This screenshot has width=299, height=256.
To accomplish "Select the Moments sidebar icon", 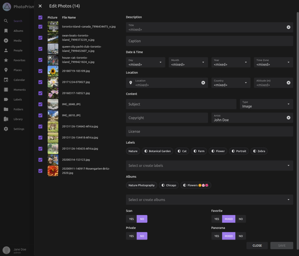I will [x=7, y=90].
